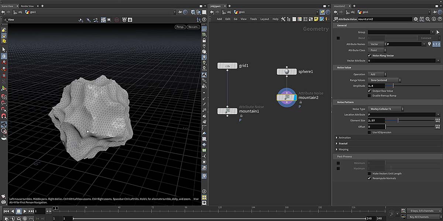Image resolution: width=443 pixels, height=221 pixels.
Task: Select the mountain1 Attribute Noise node
Action: point(227,111)
